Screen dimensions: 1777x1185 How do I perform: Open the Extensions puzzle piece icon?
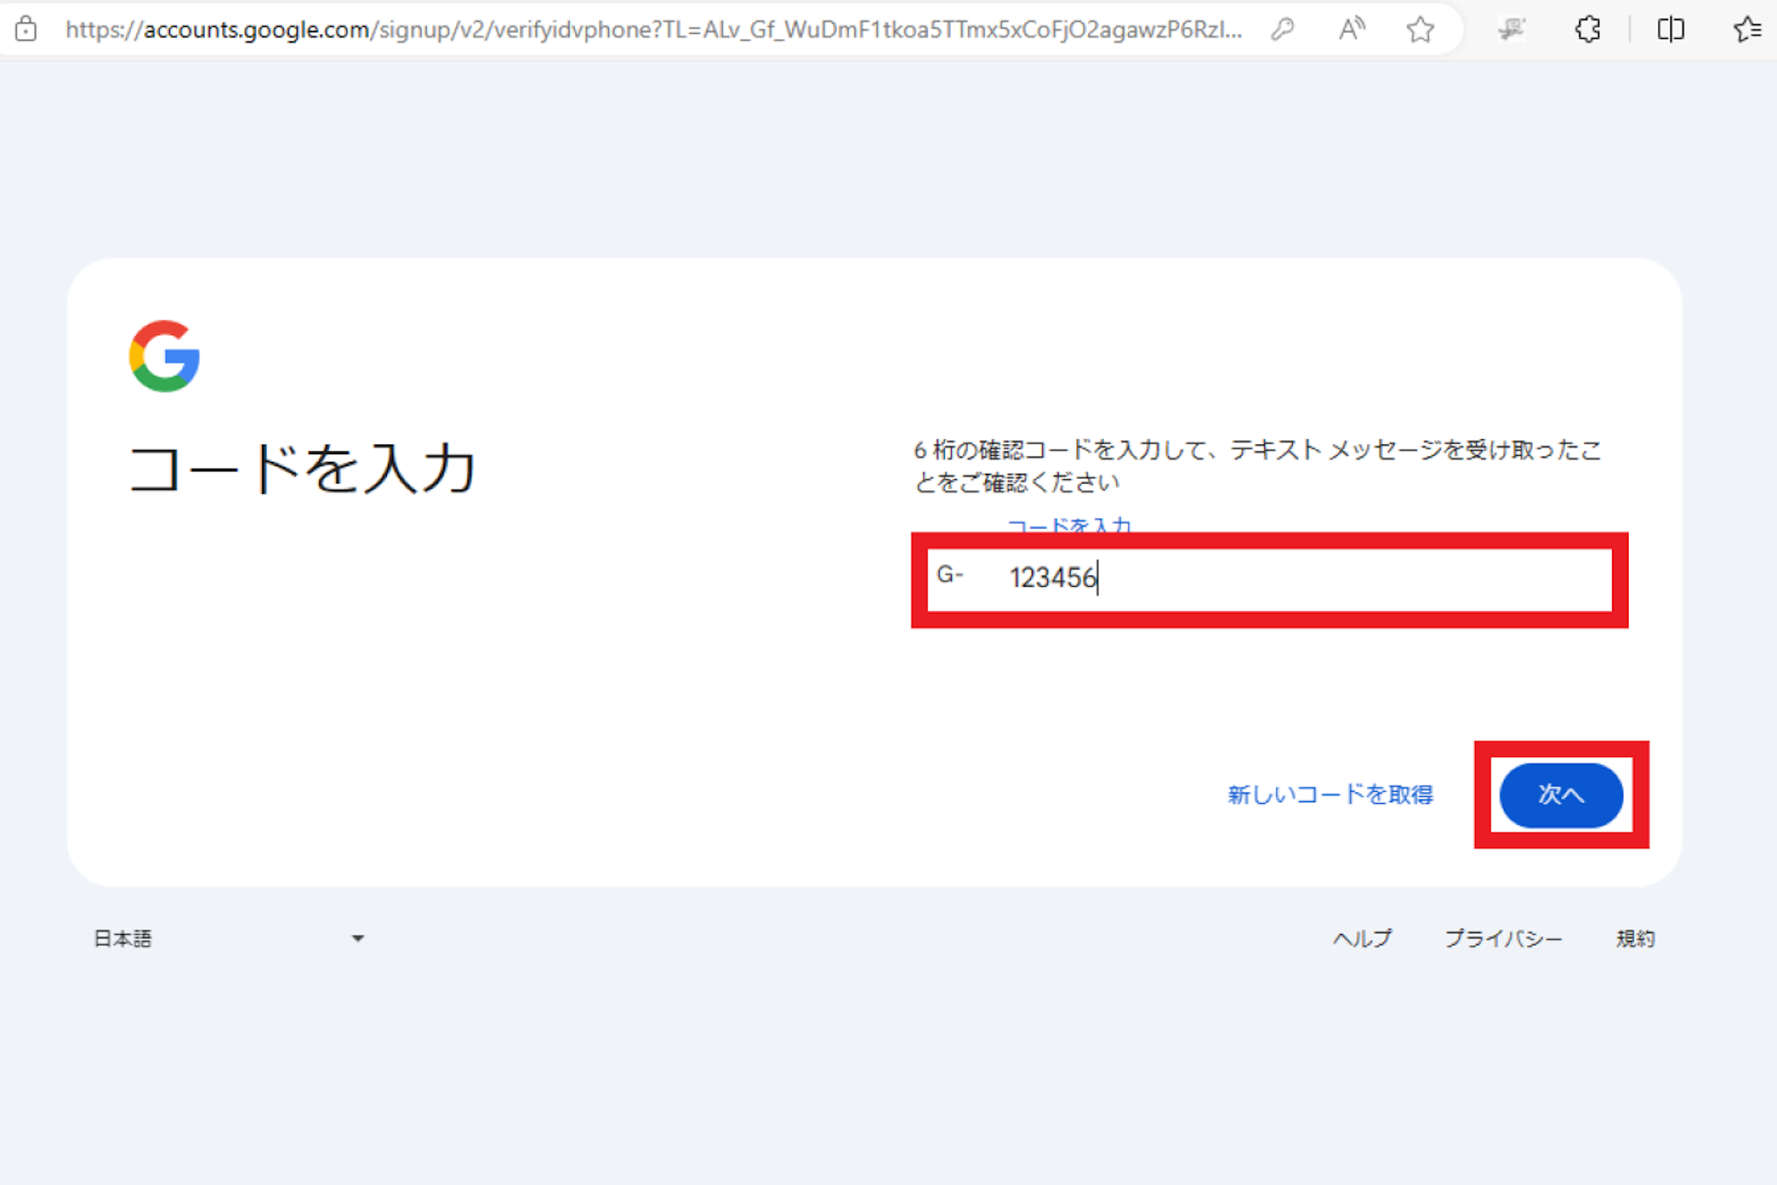(1587, 30)
